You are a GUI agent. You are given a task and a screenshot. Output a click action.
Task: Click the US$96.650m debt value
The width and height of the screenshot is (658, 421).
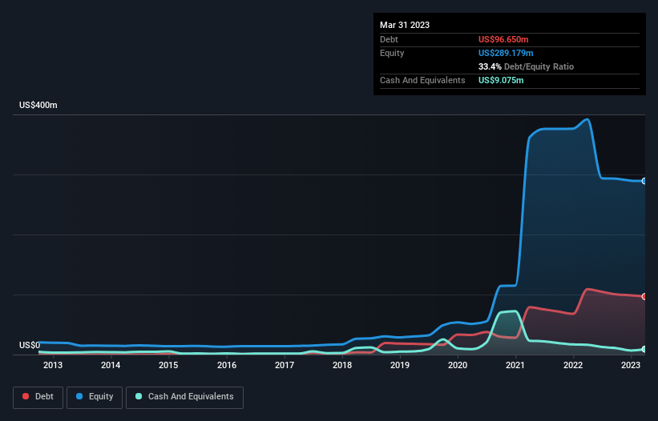point(503,39)
